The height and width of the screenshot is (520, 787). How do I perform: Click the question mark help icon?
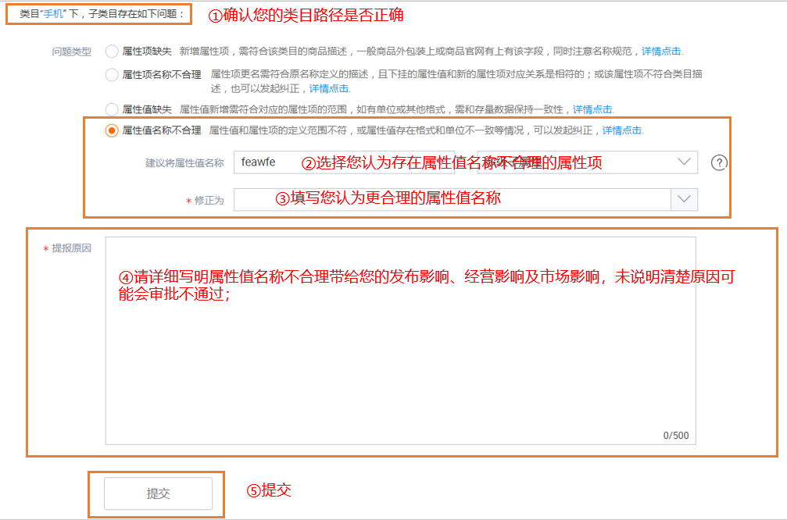[x=719, y=162]
